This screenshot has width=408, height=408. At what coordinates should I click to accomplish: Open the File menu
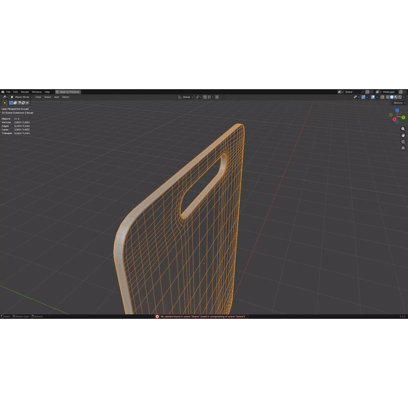(x=8, y=92)
